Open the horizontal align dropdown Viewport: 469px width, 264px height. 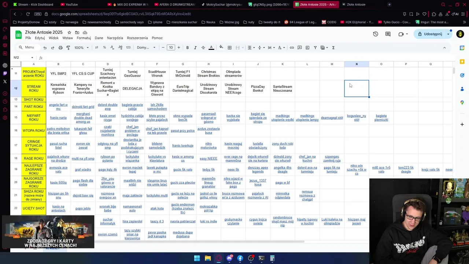[251, 48]
